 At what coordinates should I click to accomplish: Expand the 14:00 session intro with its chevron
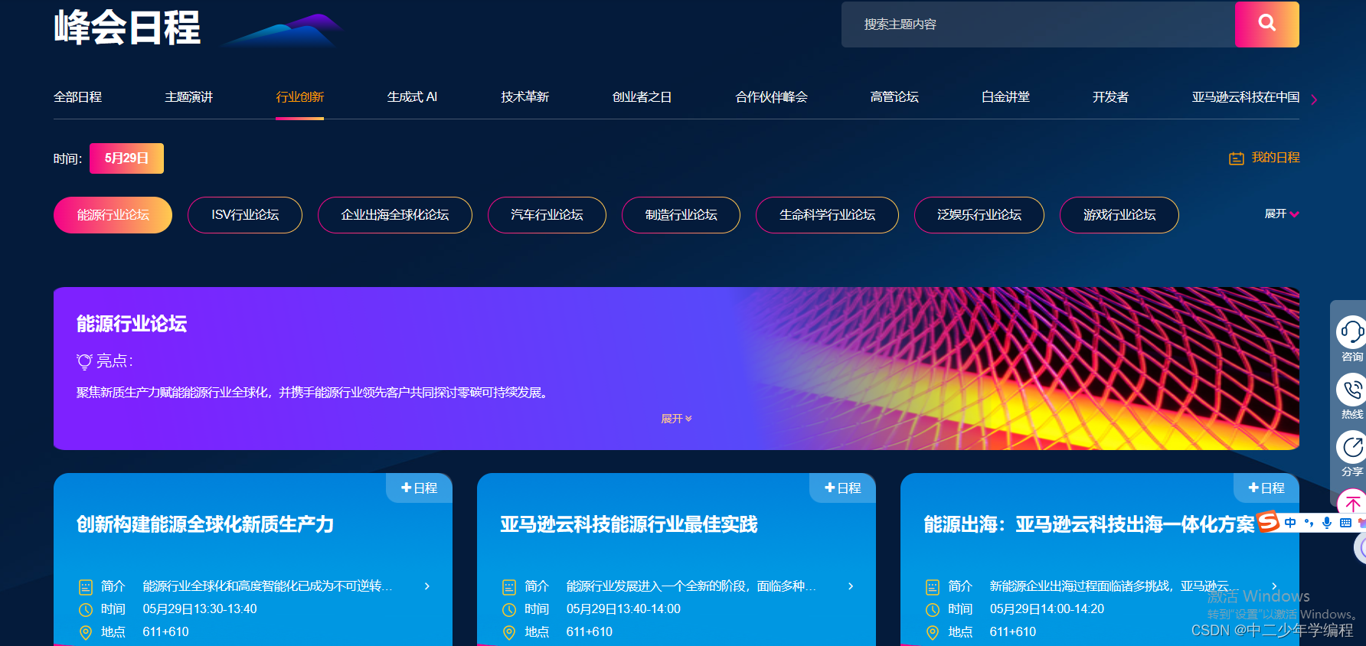1274,586
